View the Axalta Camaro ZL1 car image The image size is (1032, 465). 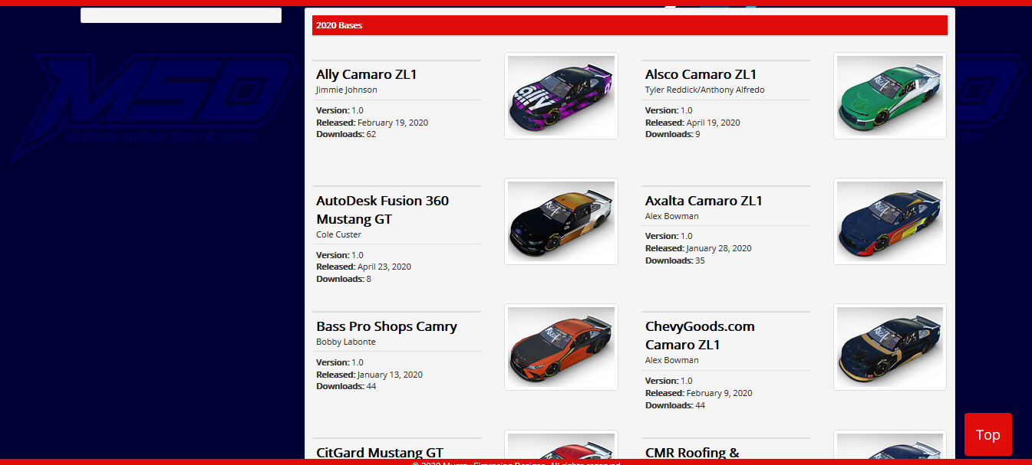[890, 221]
